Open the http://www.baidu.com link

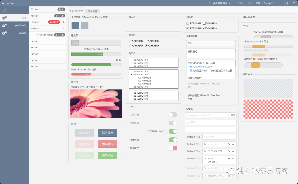(x=200, y=67)
